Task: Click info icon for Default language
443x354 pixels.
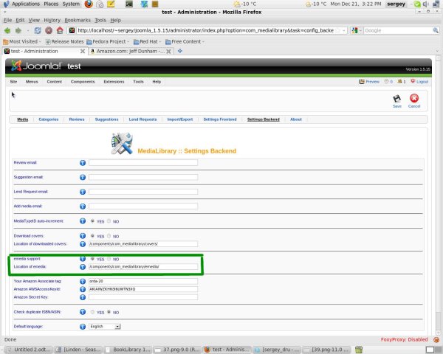Action: pos(83,327)
